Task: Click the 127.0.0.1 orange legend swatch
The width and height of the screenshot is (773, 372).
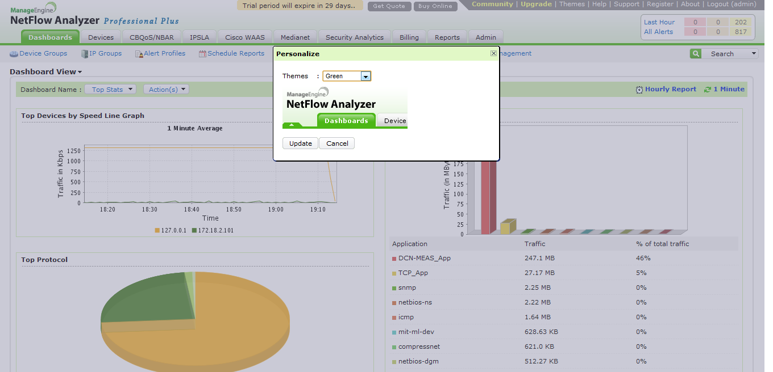Action: 157,231
